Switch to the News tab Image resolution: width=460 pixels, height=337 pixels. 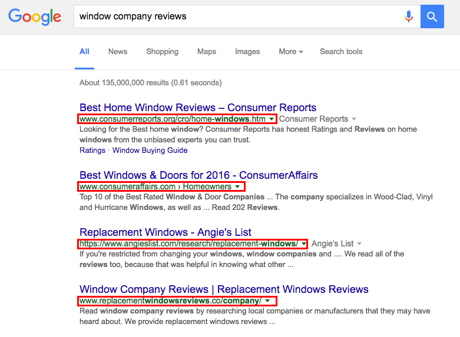tap(118, 52)
